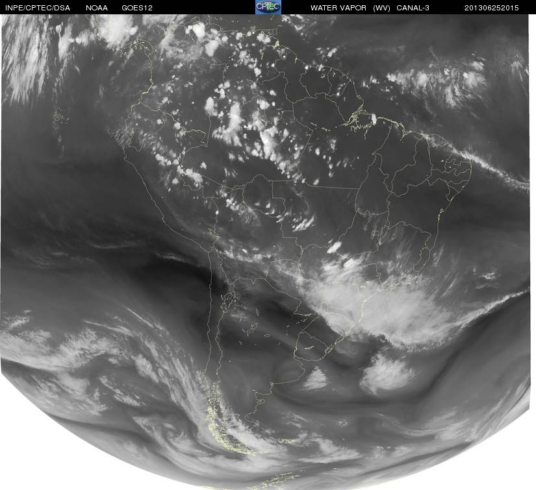536x490 pixels.
Task: Click the GOES12 satellite label
Action: coord(137,8)
